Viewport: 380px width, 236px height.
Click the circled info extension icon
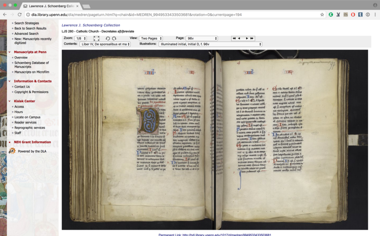[x=368, y=15]
